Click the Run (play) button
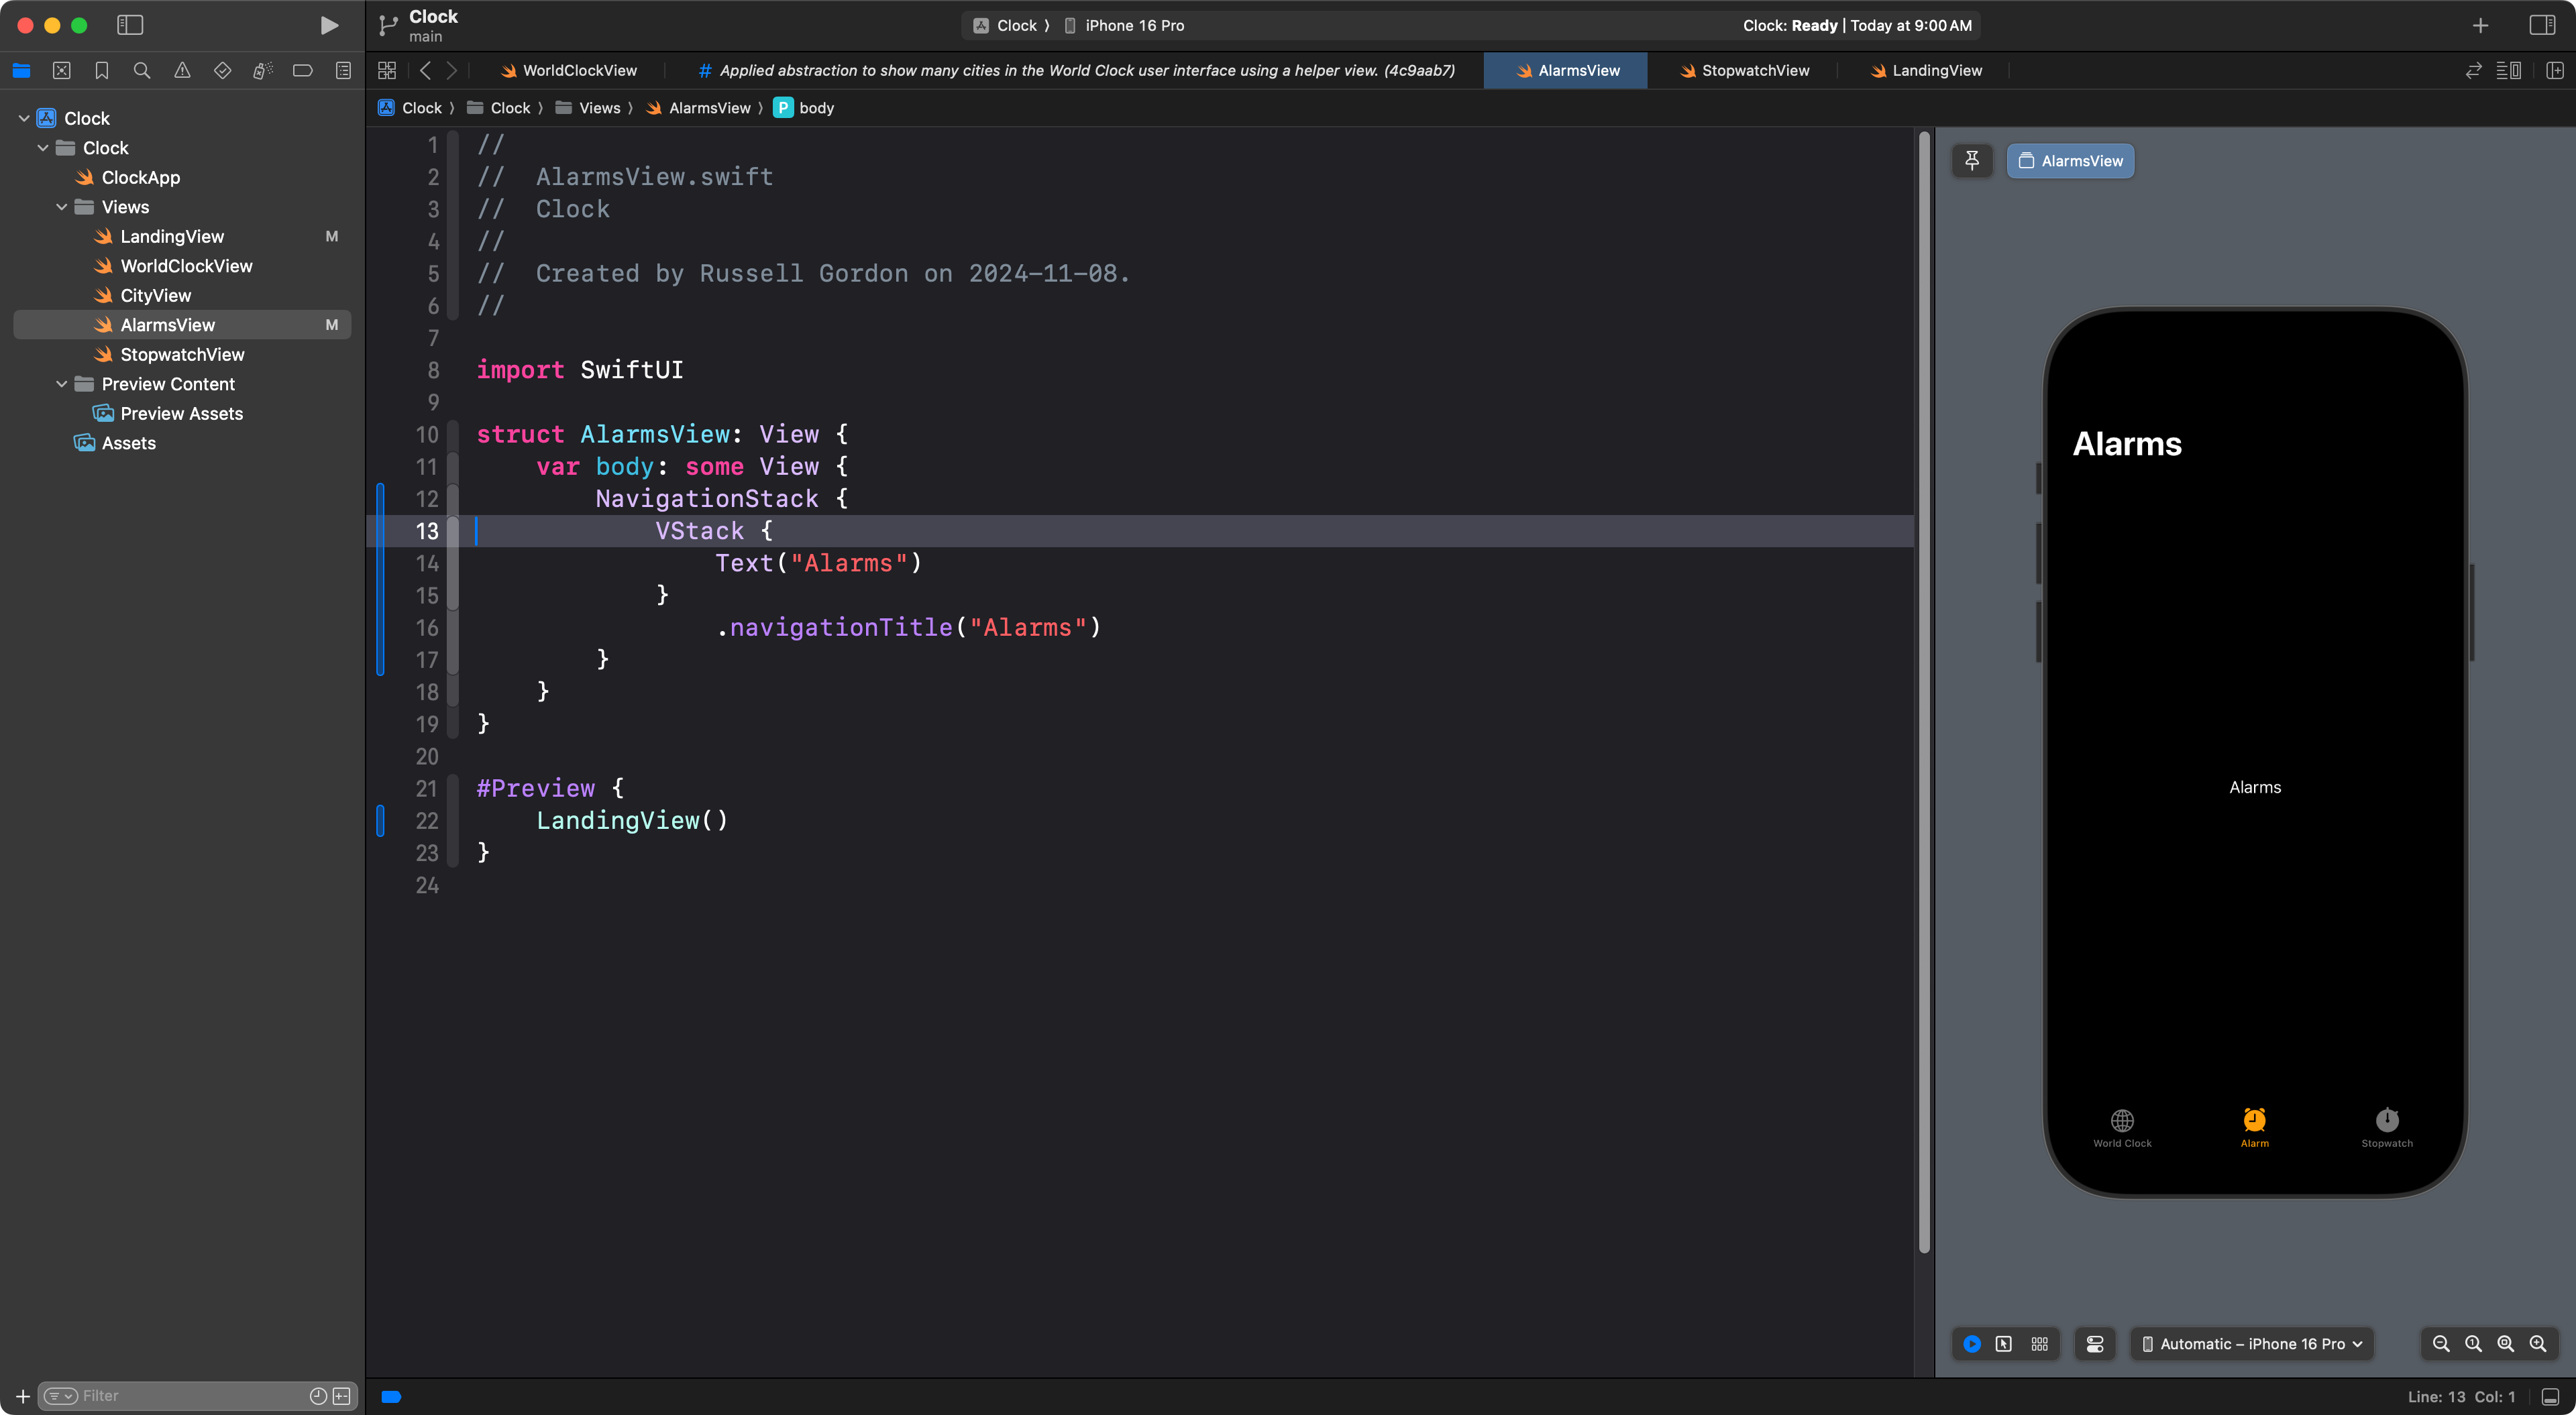This screenshot has height=1415, width=2576. (328, 25)
